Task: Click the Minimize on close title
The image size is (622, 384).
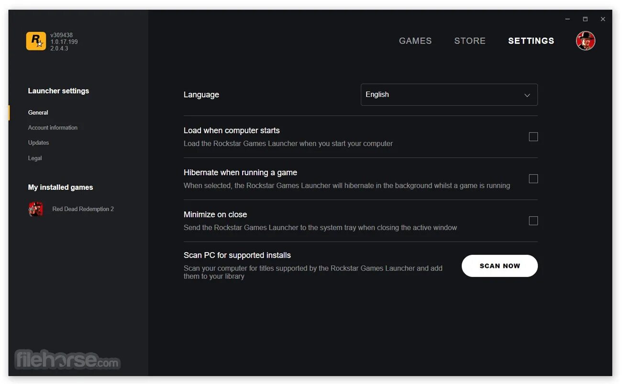Action: point(215,215)
